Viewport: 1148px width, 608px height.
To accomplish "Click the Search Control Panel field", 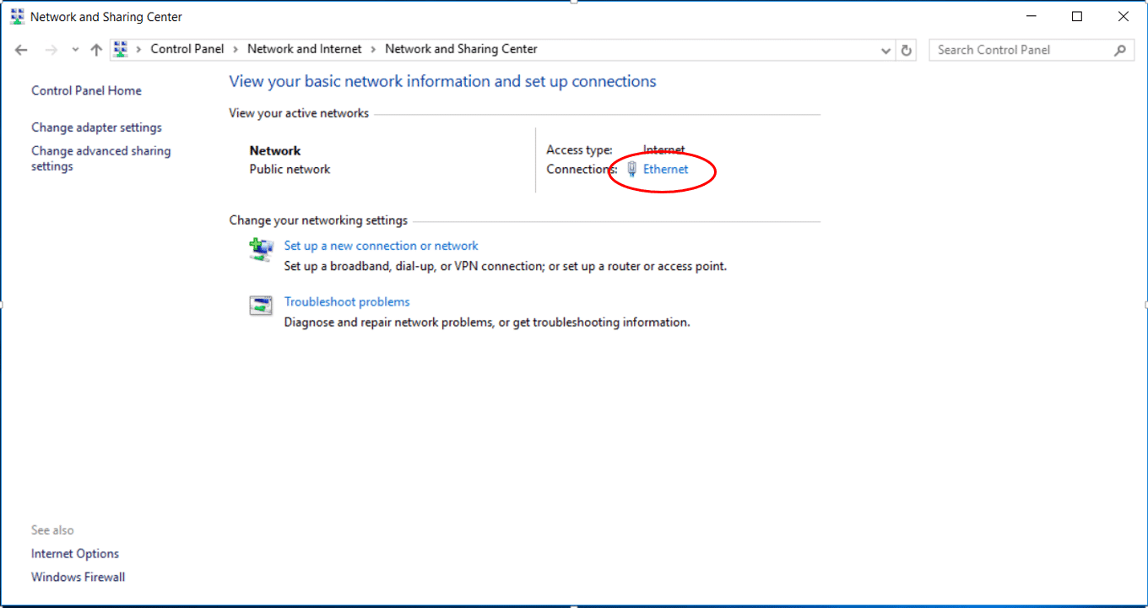I will (1023, 50).
